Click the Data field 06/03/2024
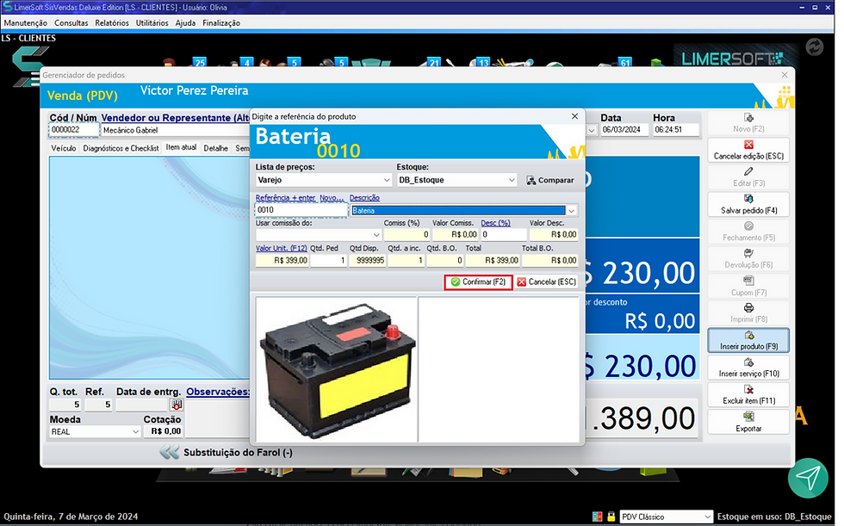 (x=624, y=130)
